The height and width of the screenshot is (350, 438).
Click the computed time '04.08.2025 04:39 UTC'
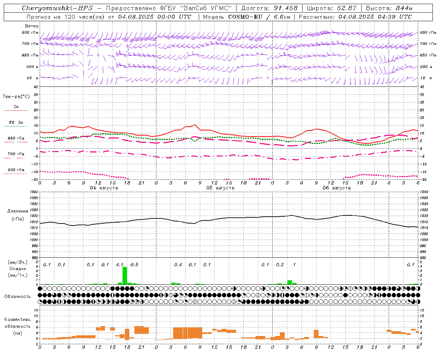click(x=375, y=17)
